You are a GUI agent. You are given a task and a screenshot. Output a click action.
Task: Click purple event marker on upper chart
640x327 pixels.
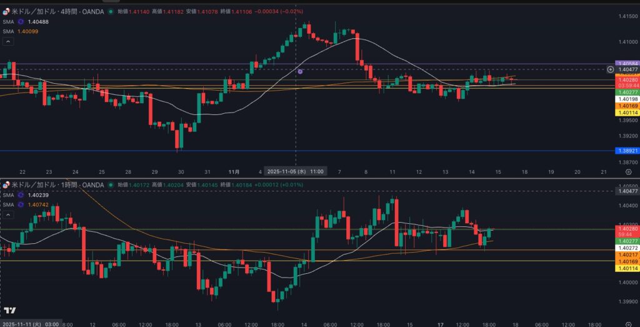click(300, 72)
